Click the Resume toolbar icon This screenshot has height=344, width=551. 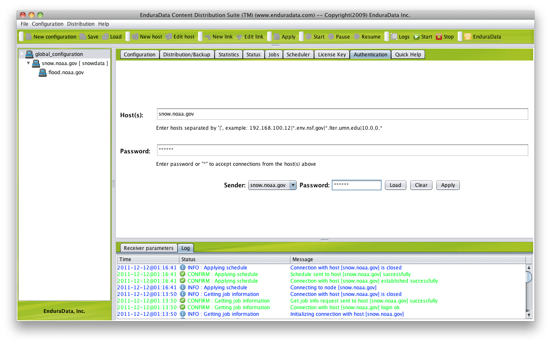pyautogui.click(x=357, y=36)
